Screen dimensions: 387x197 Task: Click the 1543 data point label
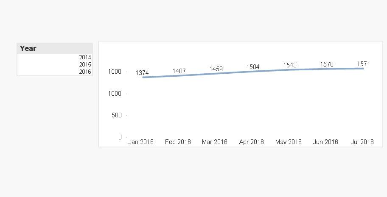point(290,65)
